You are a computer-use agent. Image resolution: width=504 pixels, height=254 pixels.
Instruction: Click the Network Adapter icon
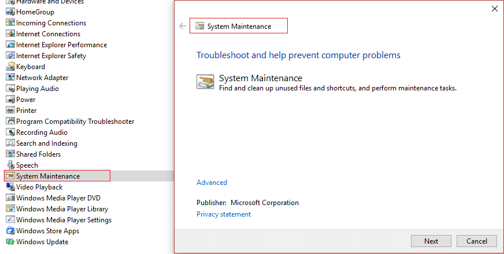click(10, 78)
